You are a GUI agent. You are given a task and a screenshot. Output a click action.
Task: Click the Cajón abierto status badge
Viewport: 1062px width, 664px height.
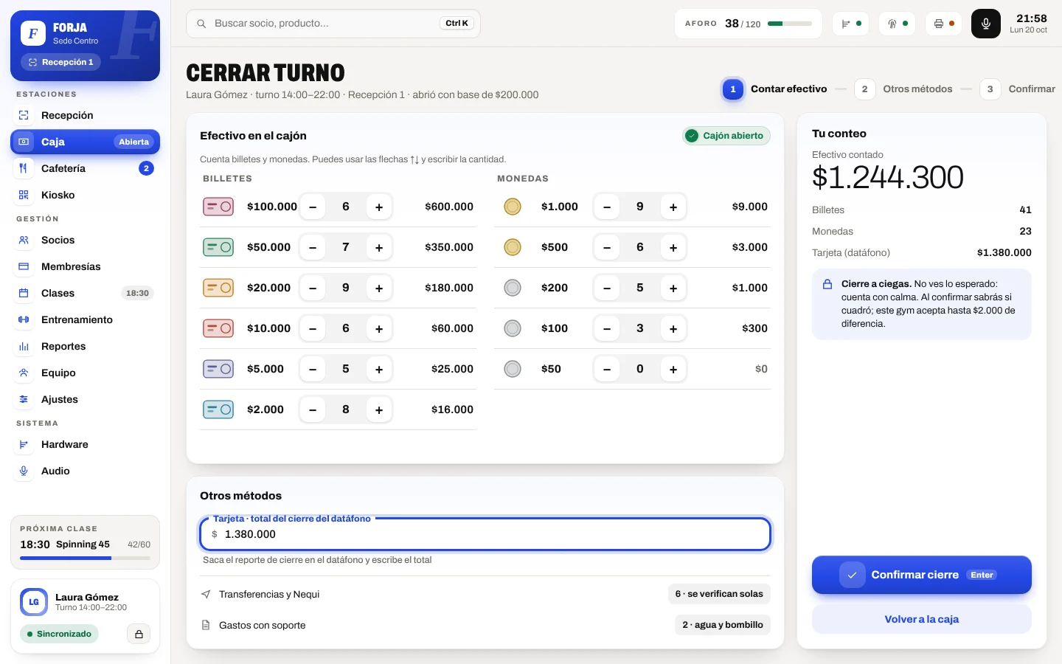pos(726,136)
